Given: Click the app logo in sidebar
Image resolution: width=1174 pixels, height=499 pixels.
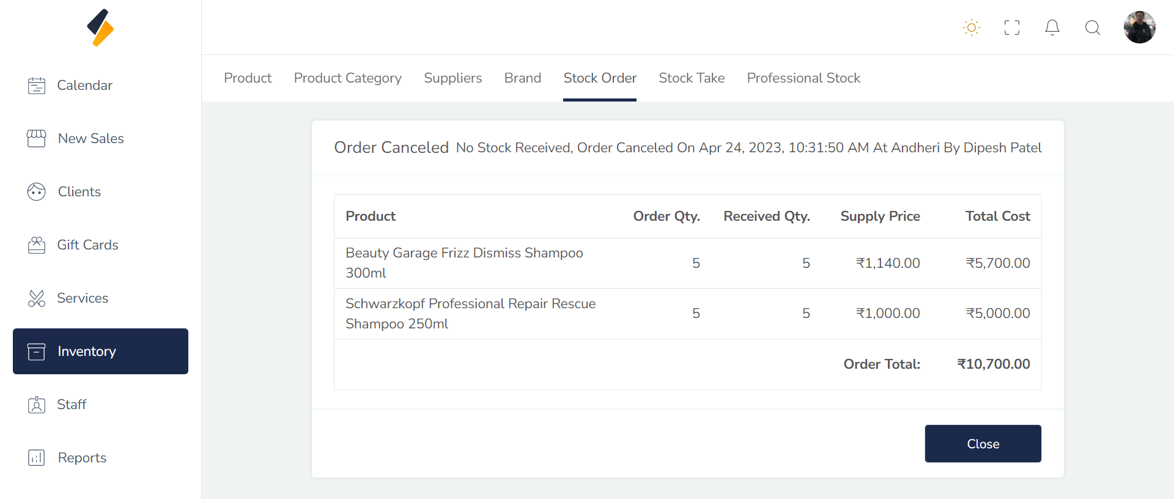Looking at the screenshot, I should [x=100, y=28].
